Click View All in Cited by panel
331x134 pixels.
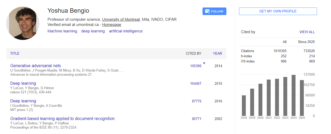[307, 32]
